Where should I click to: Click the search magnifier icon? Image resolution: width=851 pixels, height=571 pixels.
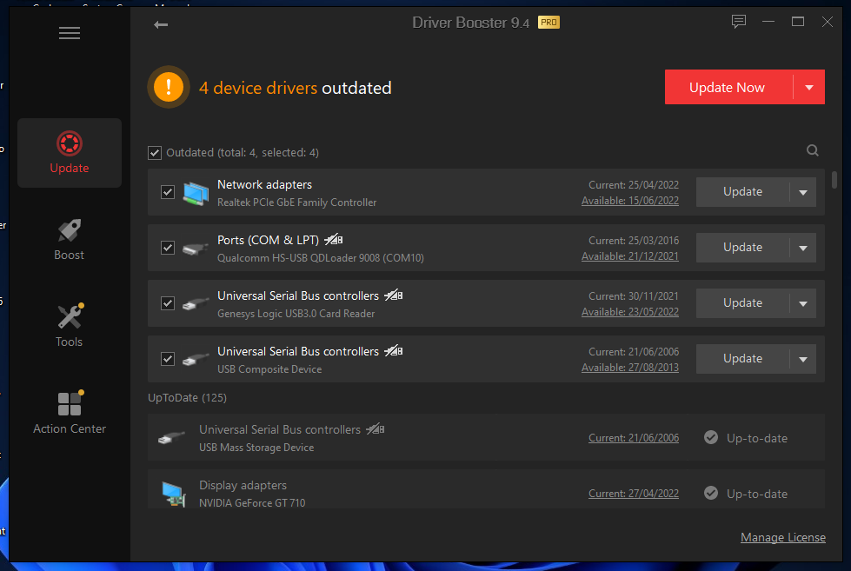[x=812, y=150]
